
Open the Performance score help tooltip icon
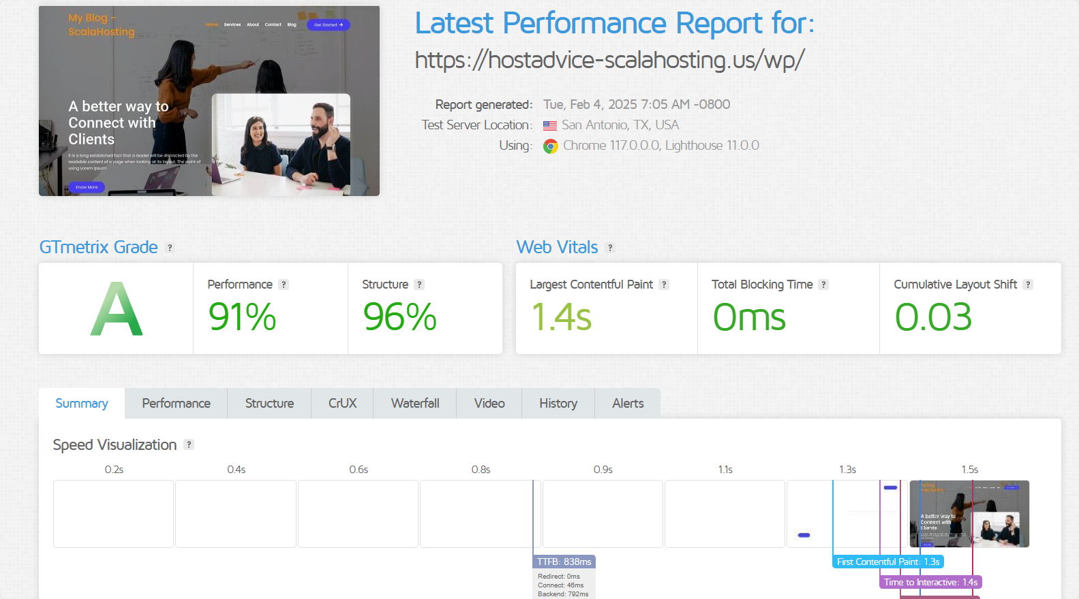284,285
